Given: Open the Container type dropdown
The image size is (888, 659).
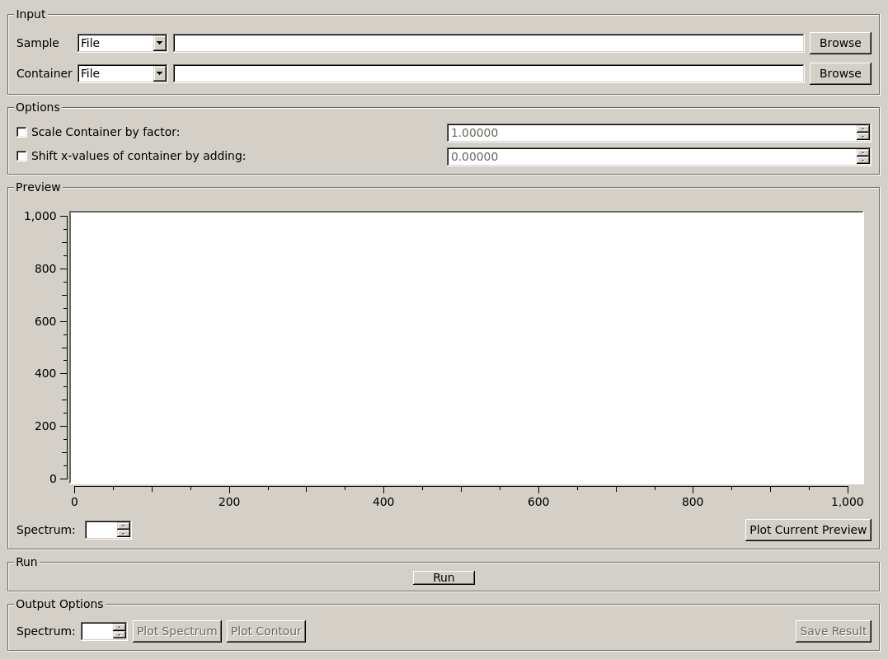Looking at the screenshot, I should point(122,73).
